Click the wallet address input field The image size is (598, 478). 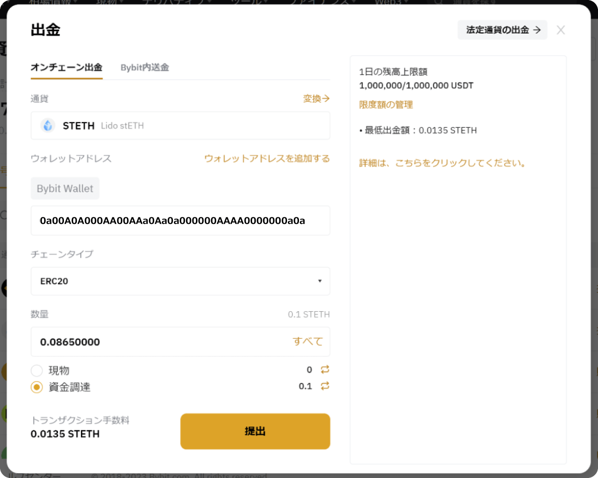pyautogui.click(x=180, y=221)
